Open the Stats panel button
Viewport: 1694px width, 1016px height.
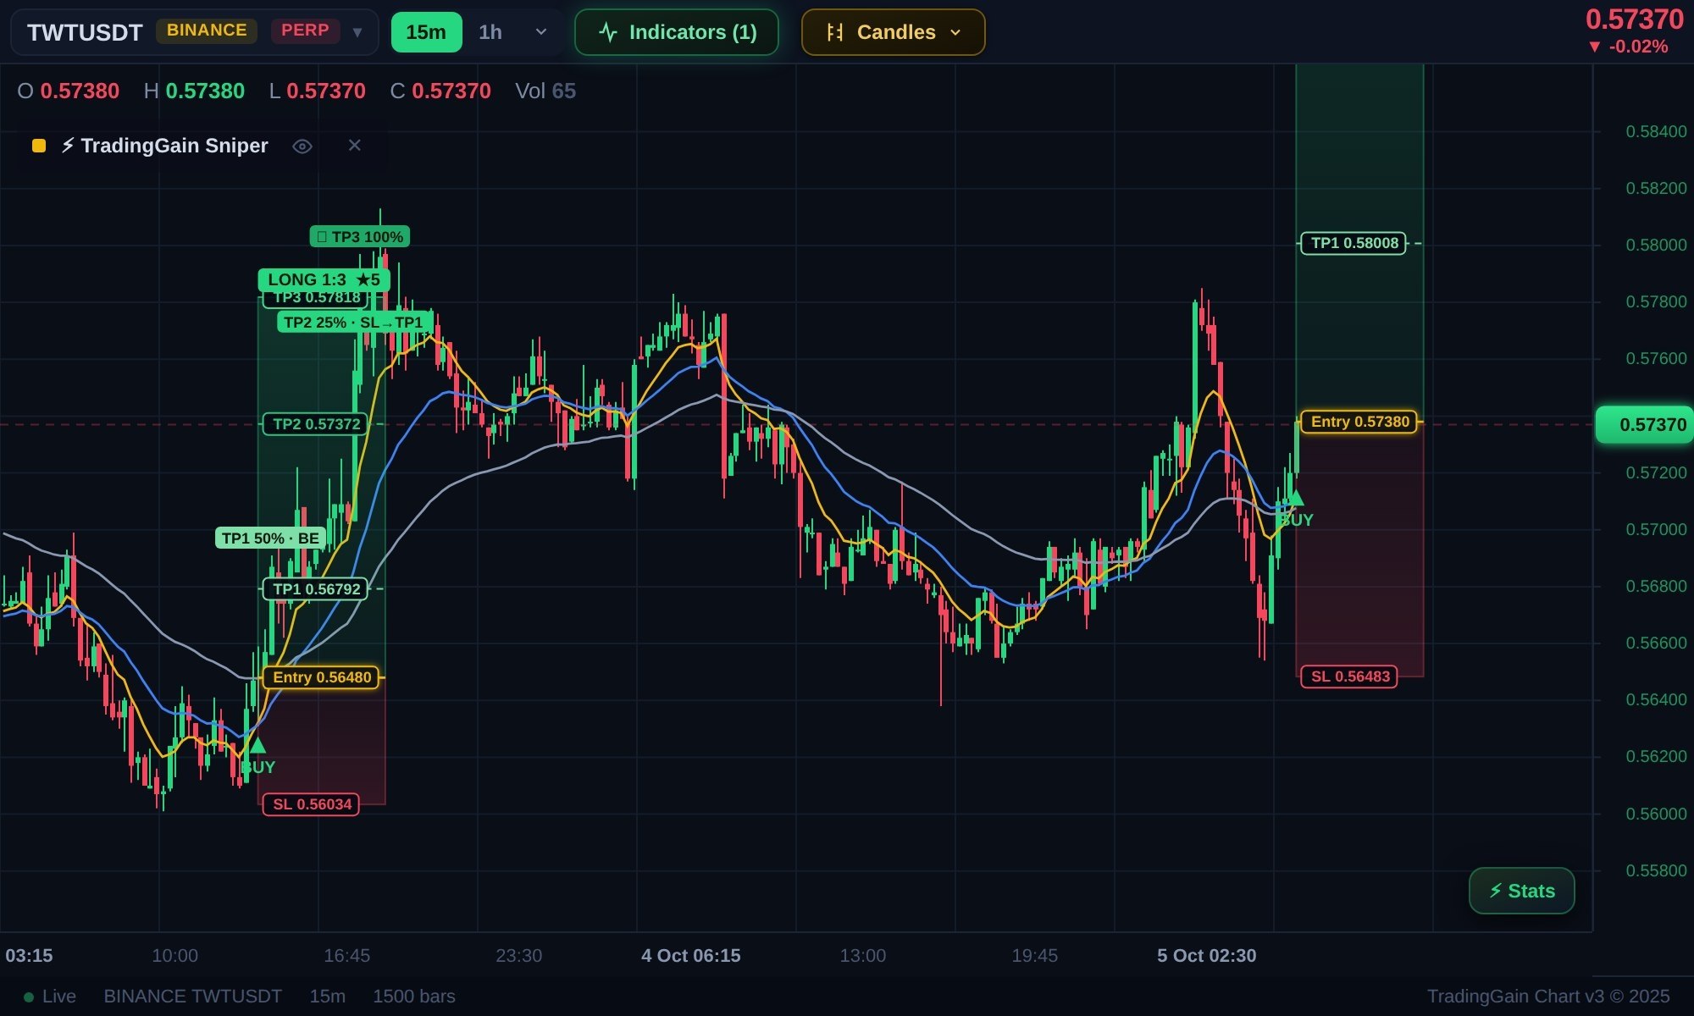click(1522, 891)
